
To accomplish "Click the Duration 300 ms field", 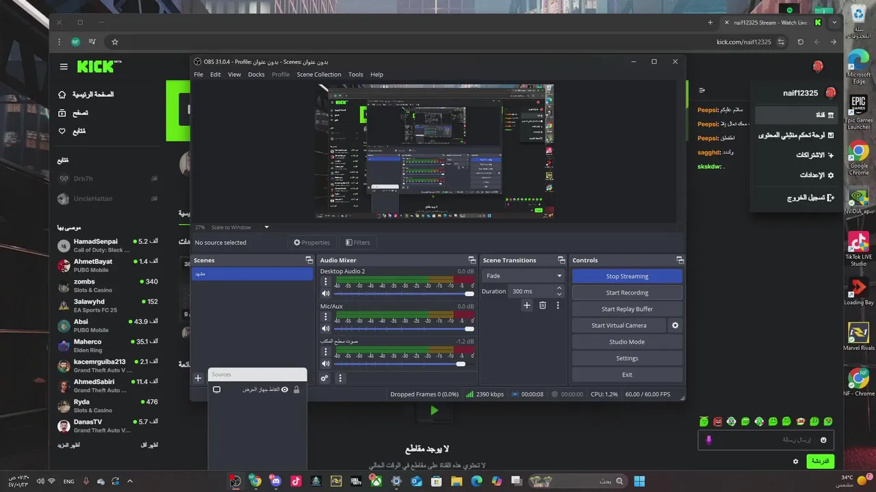I will (x=531, y=291).
